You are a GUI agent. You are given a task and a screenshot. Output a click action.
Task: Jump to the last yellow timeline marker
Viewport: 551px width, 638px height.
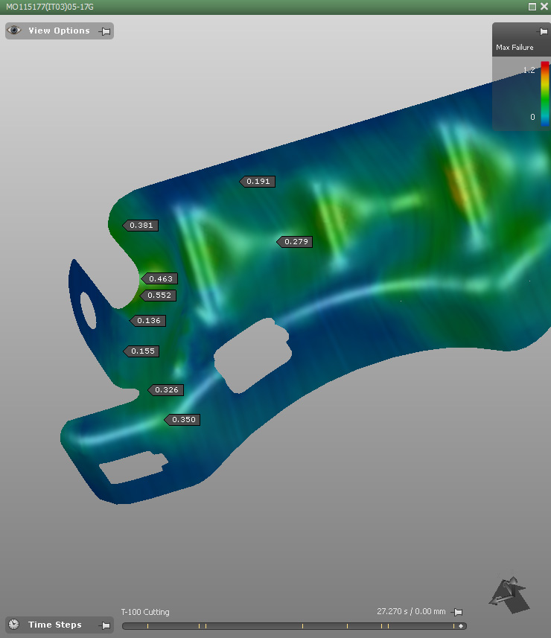[x=453, y=626]
